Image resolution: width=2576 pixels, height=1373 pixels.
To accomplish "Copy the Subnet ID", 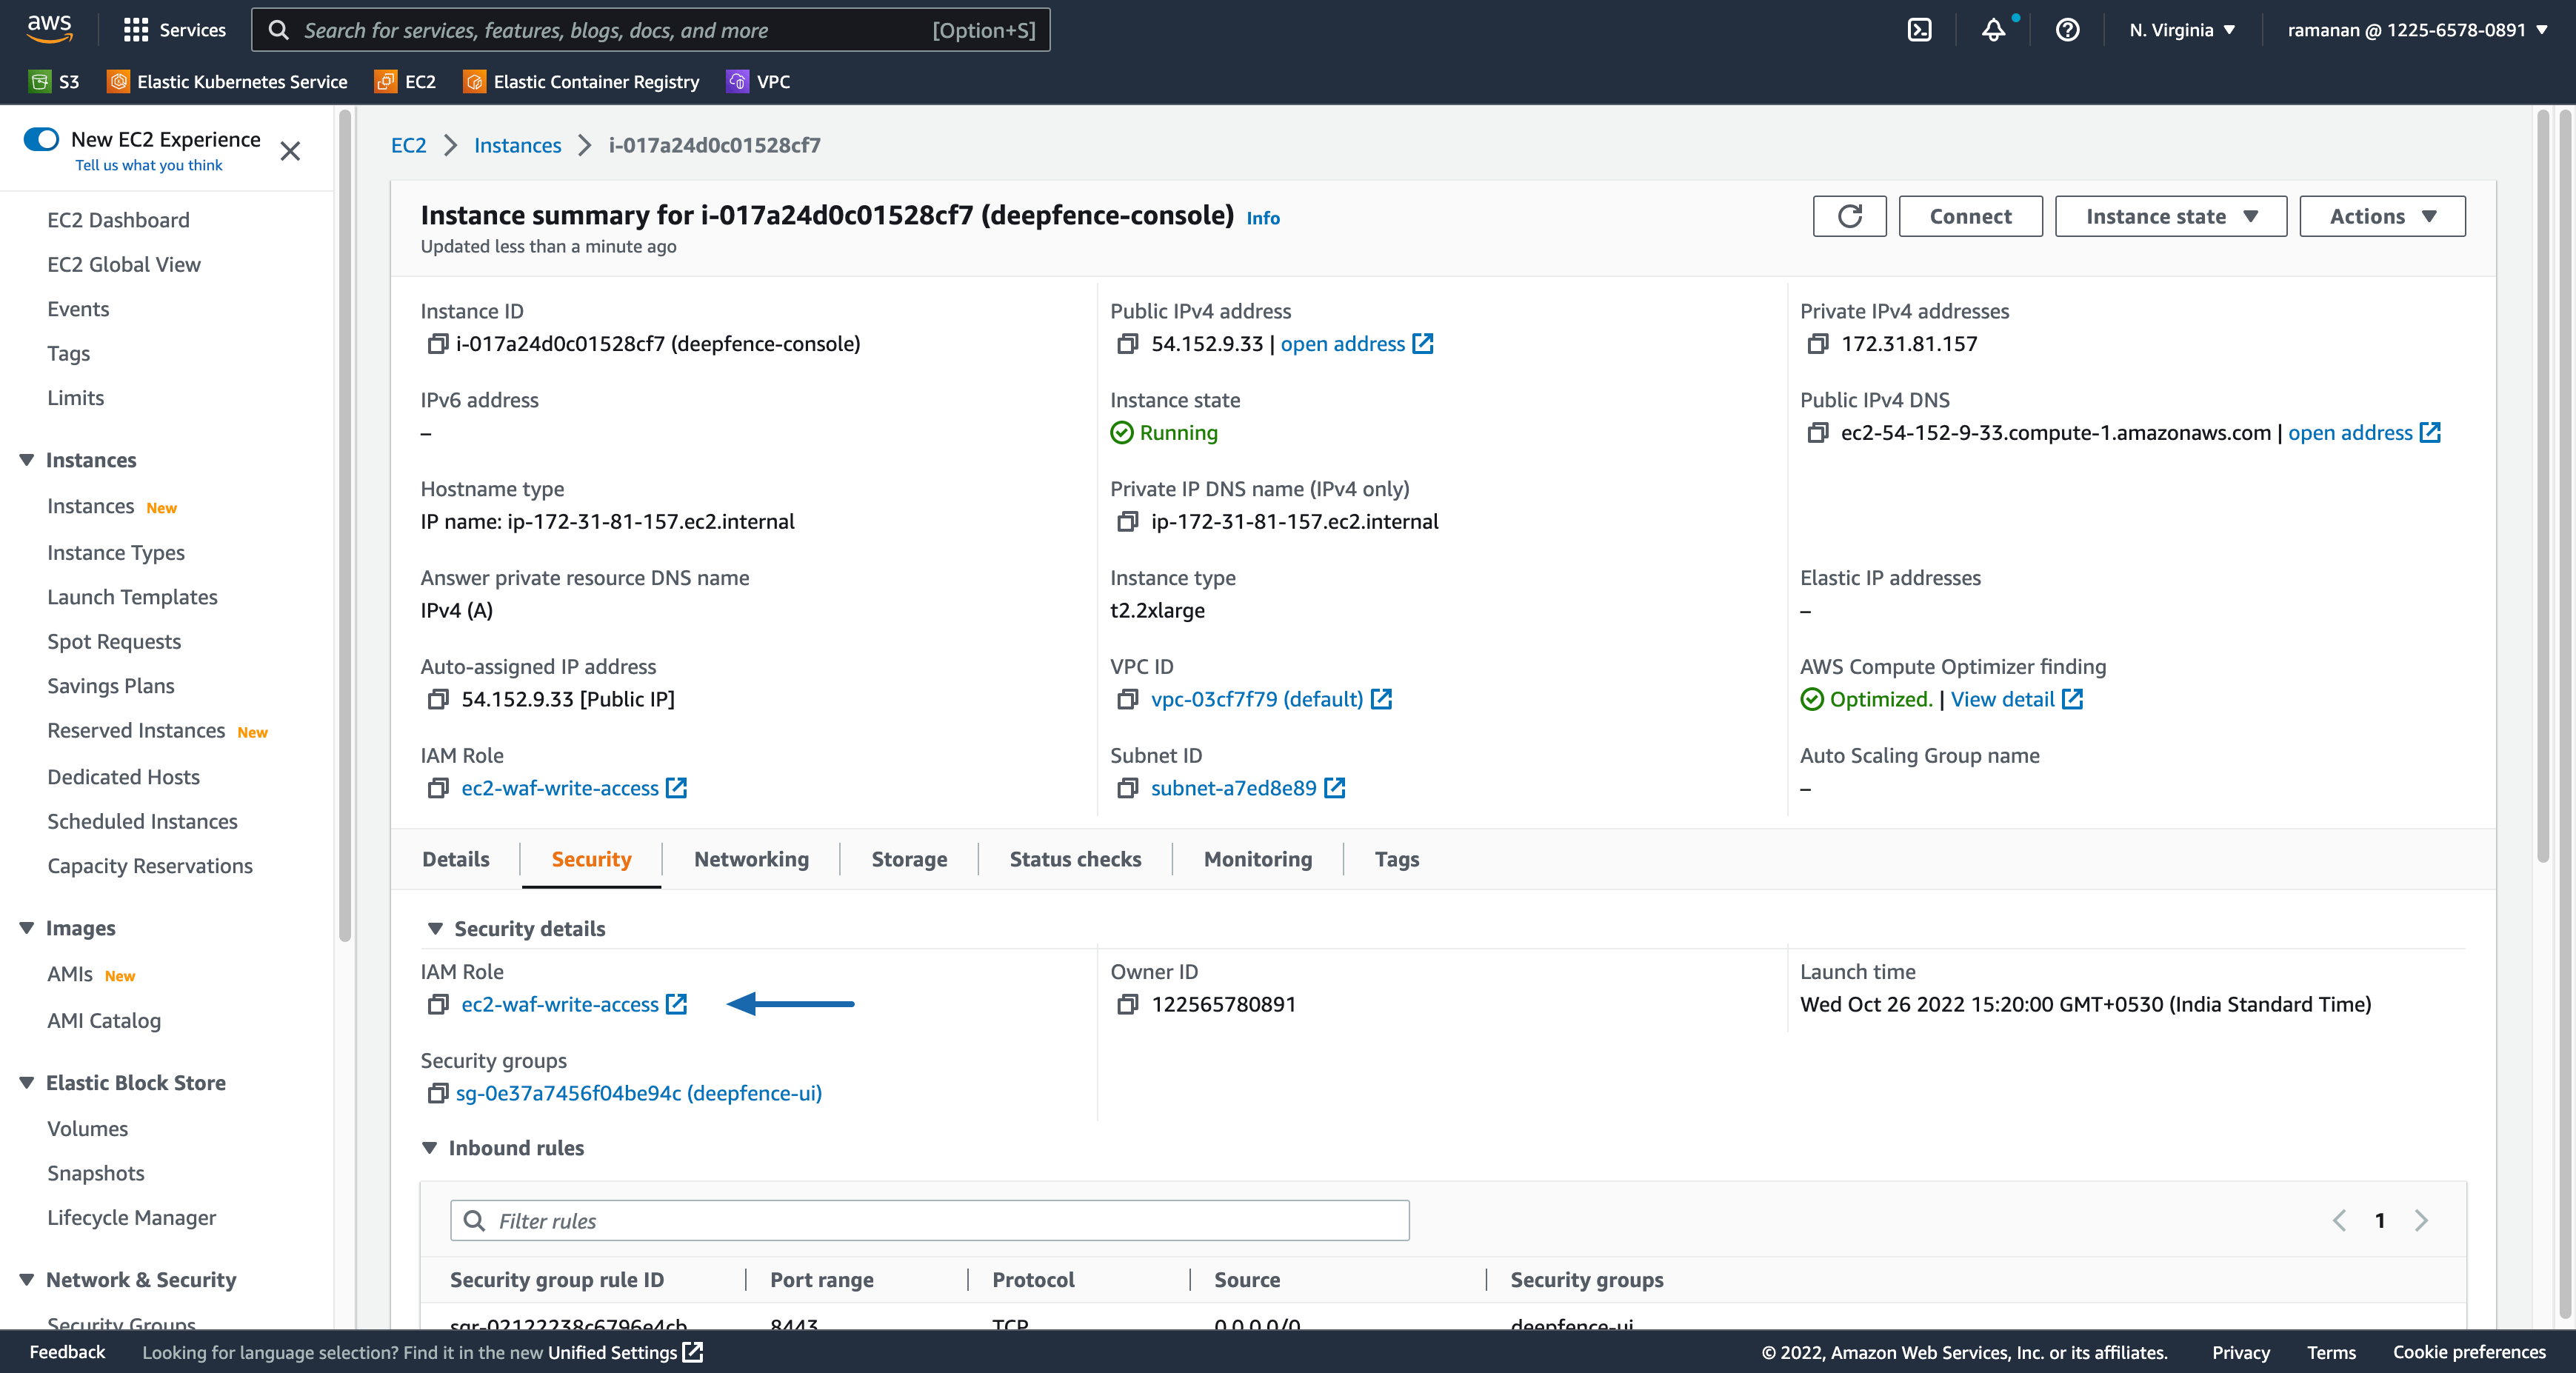I will click(1127, 788).
